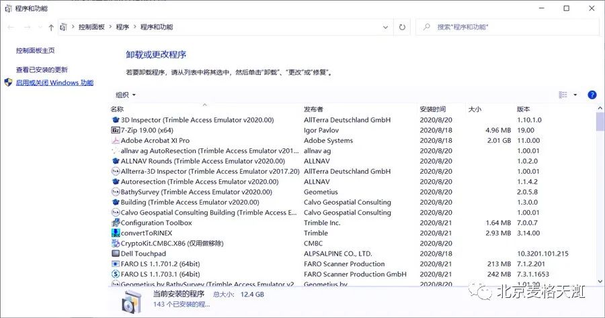Click the Configuration Toolbox icon

(x=116, y=223)
